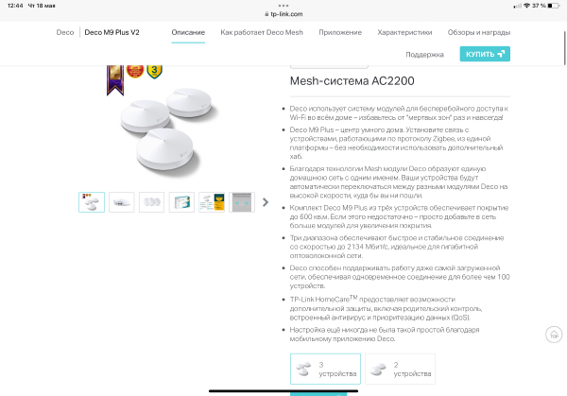
Task: Switch to Как работает Deco Mesh tab
Action: pos(262,32)
